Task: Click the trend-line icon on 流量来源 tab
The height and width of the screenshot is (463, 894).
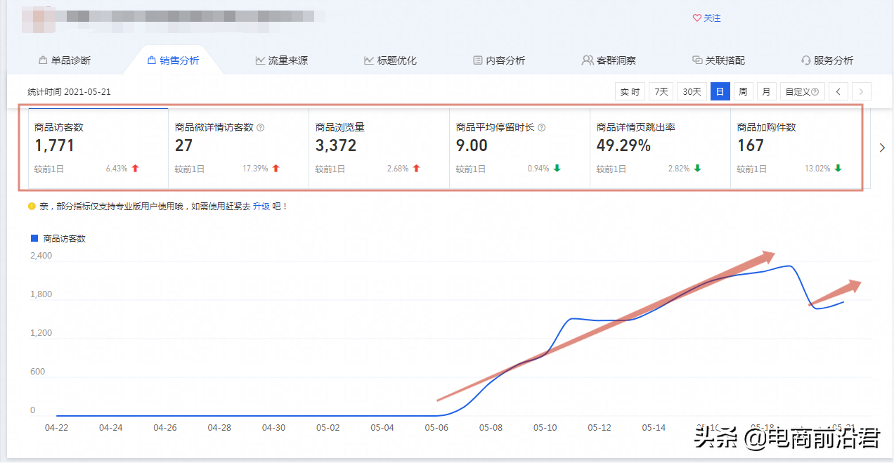Action: (x=259, y=60)
